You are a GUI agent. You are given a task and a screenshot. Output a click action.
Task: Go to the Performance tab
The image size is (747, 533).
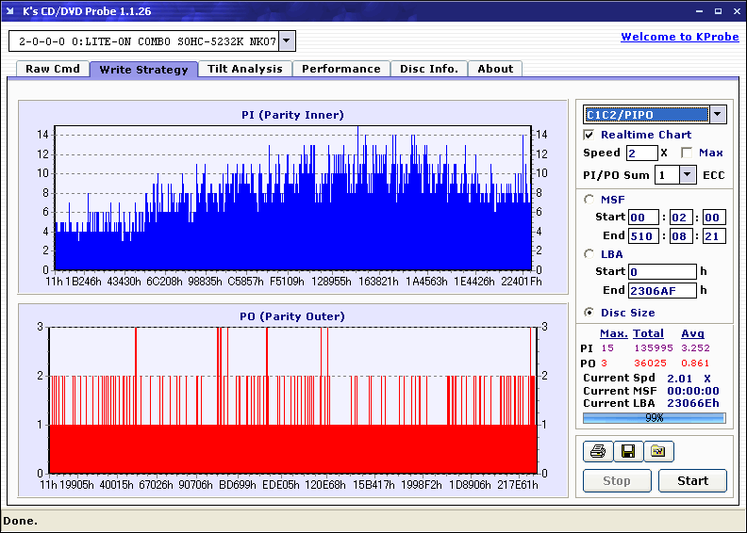tap(341, 69)
